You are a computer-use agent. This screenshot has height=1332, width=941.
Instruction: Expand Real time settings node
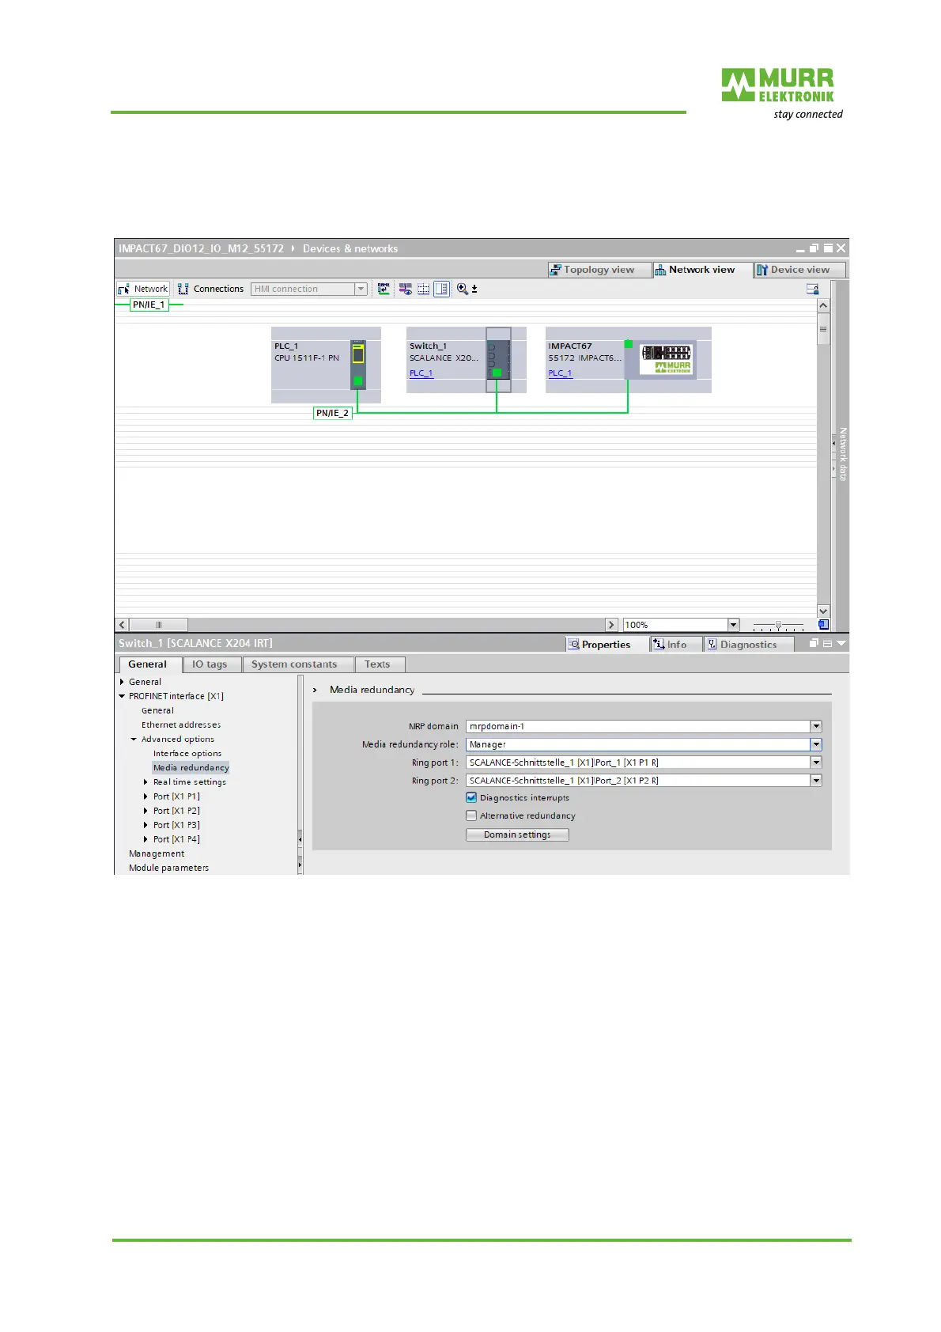[145, 782]
